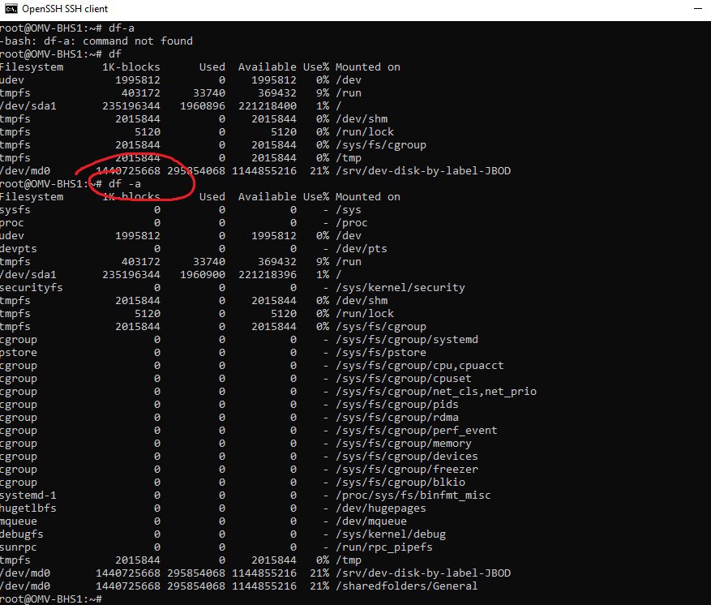Click '/sys/fs/cgroup/devices' path
Viewport: 711px width, 605px height.
point(407,457)
